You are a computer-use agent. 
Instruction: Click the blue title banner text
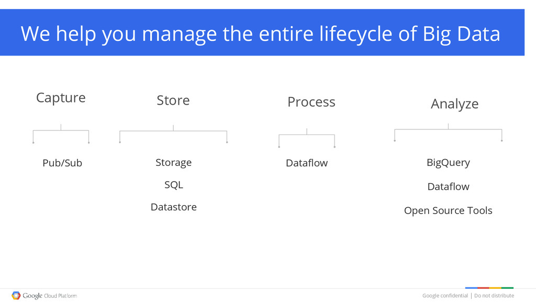pyautogui.click(x=261, y=34)
